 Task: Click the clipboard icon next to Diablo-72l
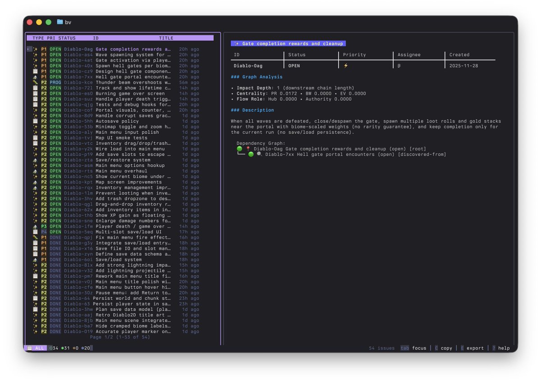pos(35,88)
